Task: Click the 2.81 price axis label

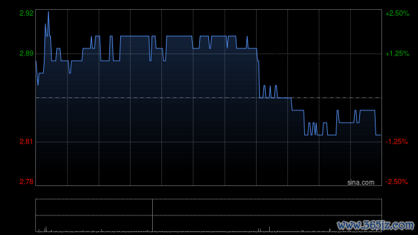Action: [26, 142]
